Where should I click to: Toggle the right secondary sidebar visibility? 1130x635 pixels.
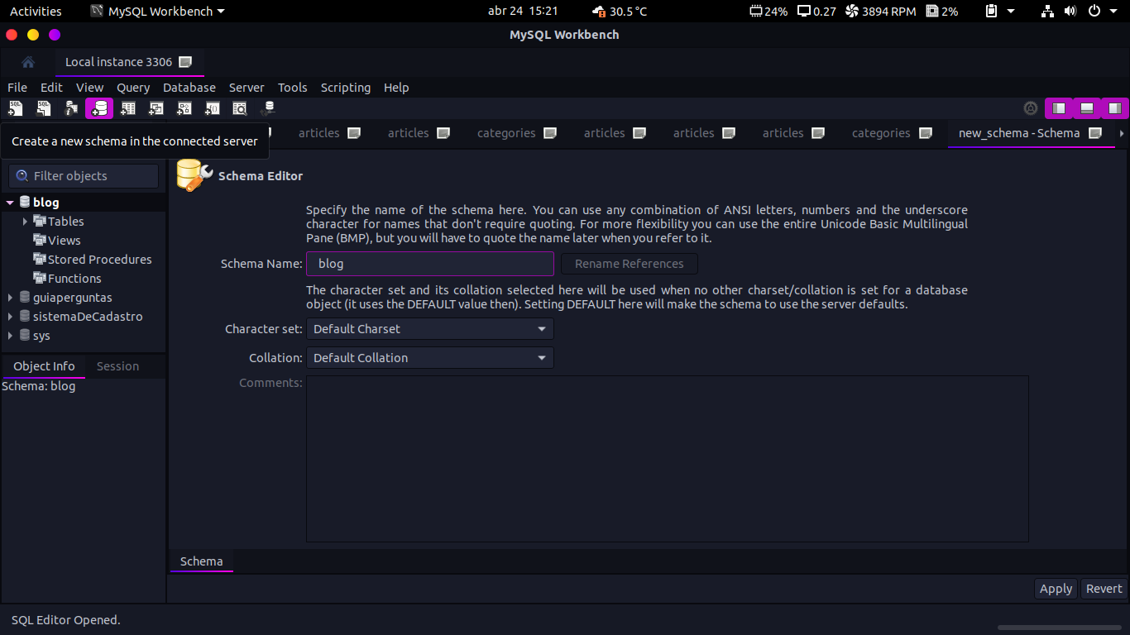(1115, 108)
